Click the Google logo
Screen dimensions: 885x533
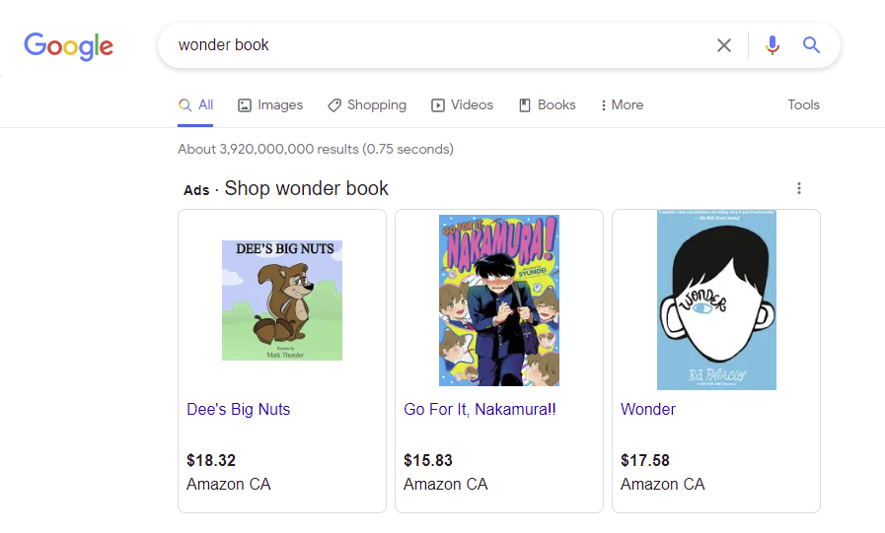tap(68, 45)
